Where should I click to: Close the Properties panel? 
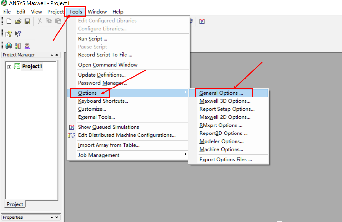point(57,217)
